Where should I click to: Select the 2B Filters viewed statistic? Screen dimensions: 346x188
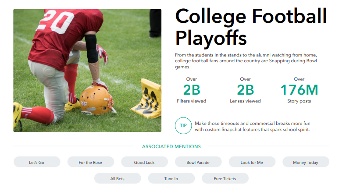pyautogui.click(x=191, y=90)
